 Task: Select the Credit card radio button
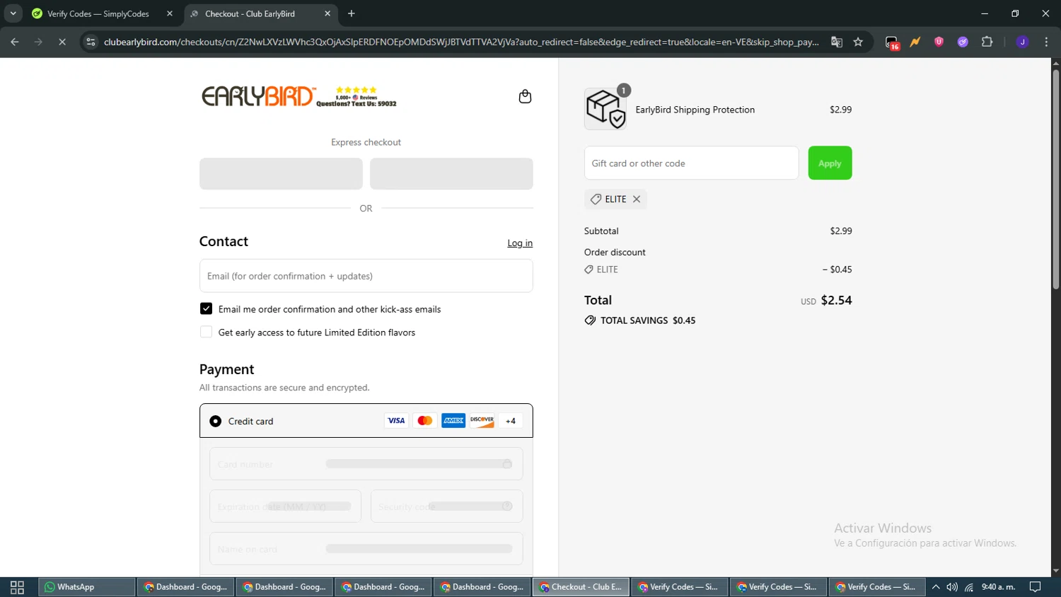point(216,421)
